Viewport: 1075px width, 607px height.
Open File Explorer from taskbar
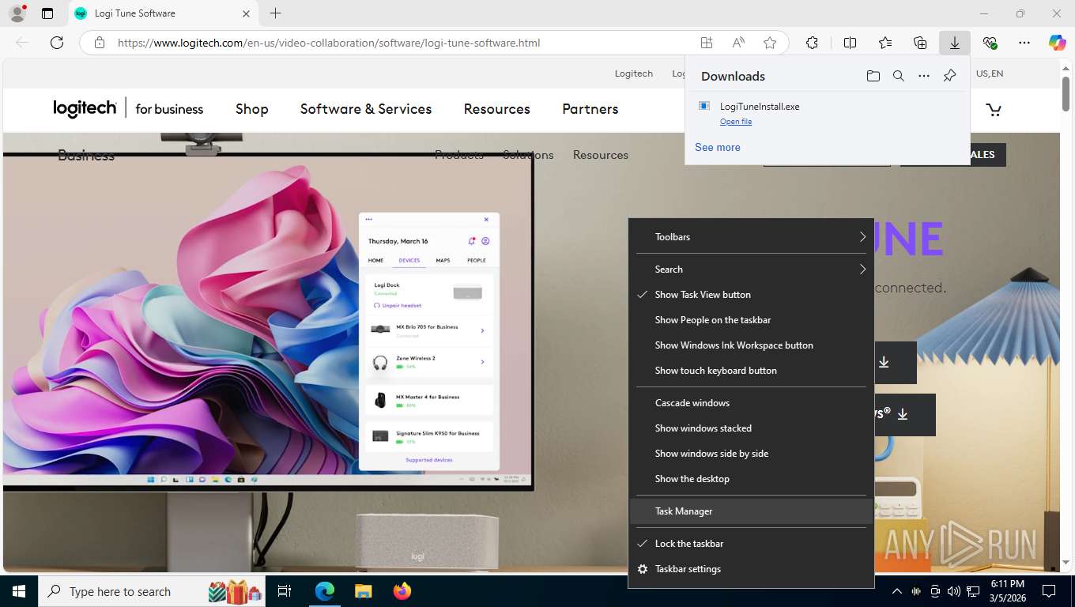[x=363, y=591]
